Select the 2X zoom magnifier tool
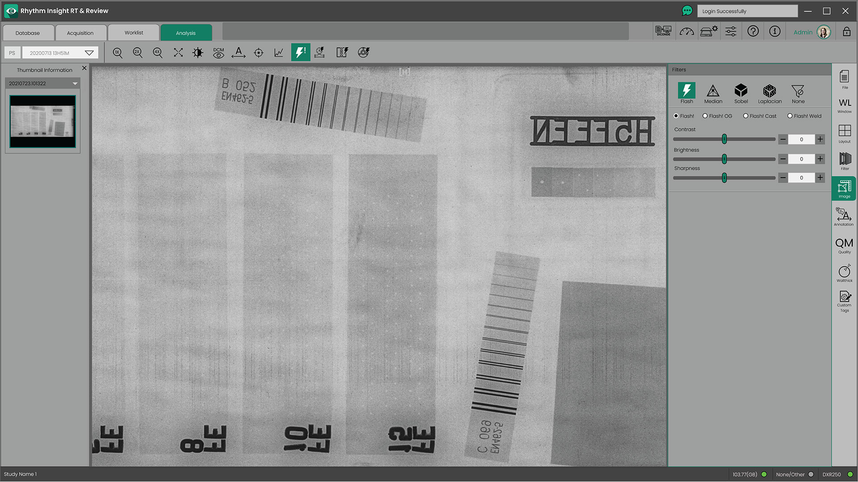 click(x=138, y=53)
